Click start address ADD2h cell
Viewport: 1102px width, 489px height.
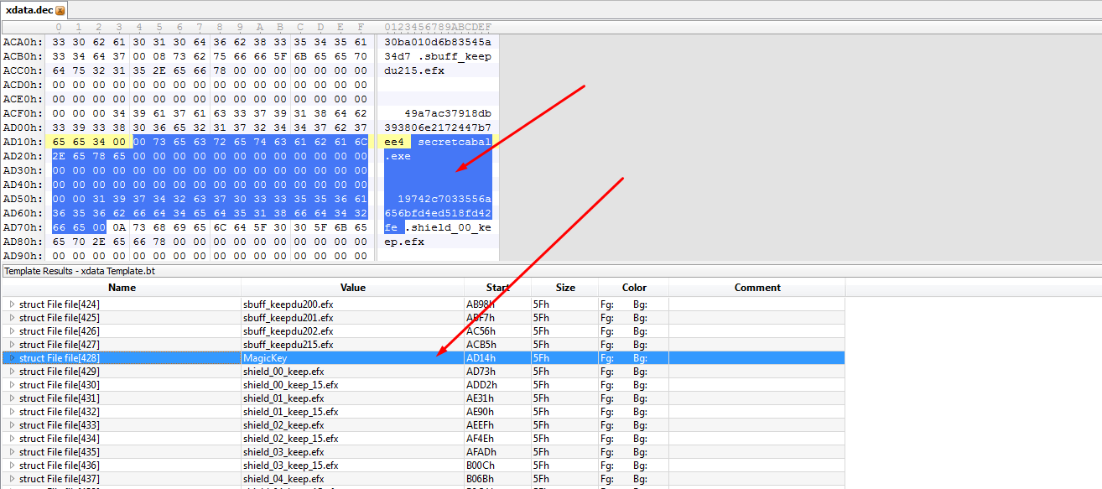[x=497, y=385]
